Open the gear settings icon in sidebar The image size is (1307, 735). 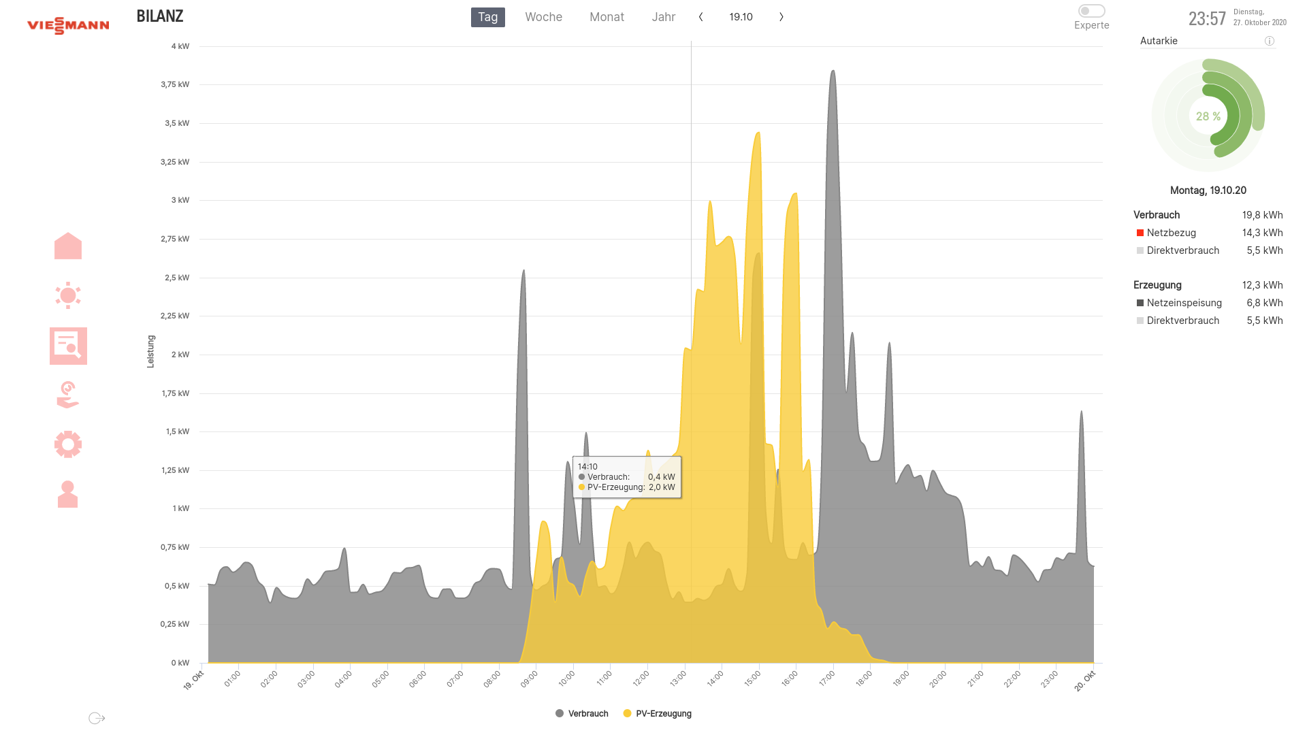[68, 444]
